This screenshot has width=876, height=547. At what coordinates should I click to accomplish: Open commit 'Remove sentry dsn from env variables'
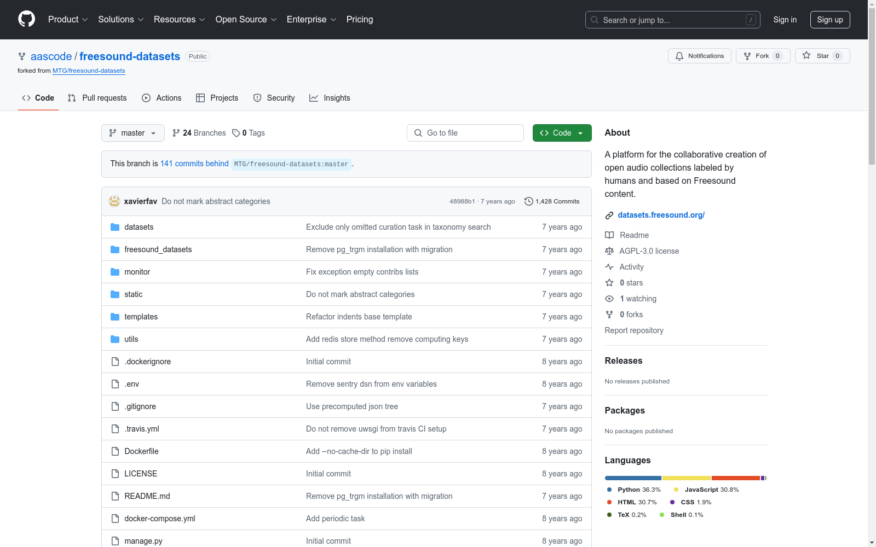click(x=371, y=384)
